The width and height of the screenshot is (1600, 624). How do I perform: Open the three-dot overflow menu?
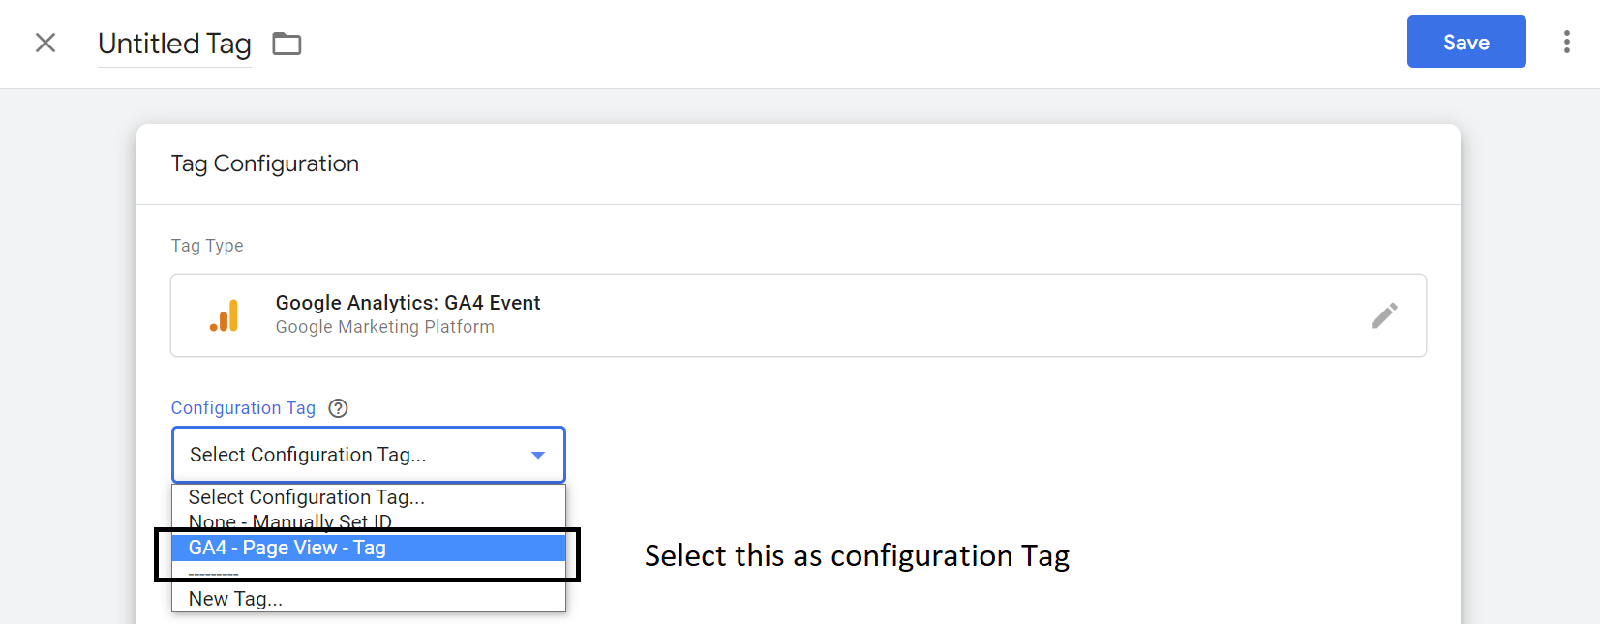pyautogui.click(x=1567, y=43)
